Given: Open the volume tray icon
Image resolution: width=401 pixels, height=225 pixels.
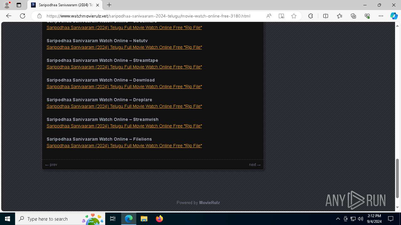Looking at the screenshot, I should 361,219.
